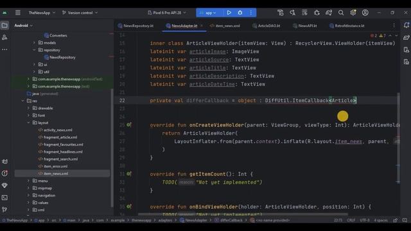Screen dimensions: 411x231
Task: Close the NewsAdapter.kt tab
Action: pyautogui.click(x=201, y=26)
